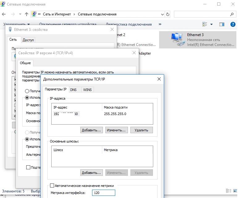Go up one folder level
The height and width of the screenshot is (198, 241).
27,14
